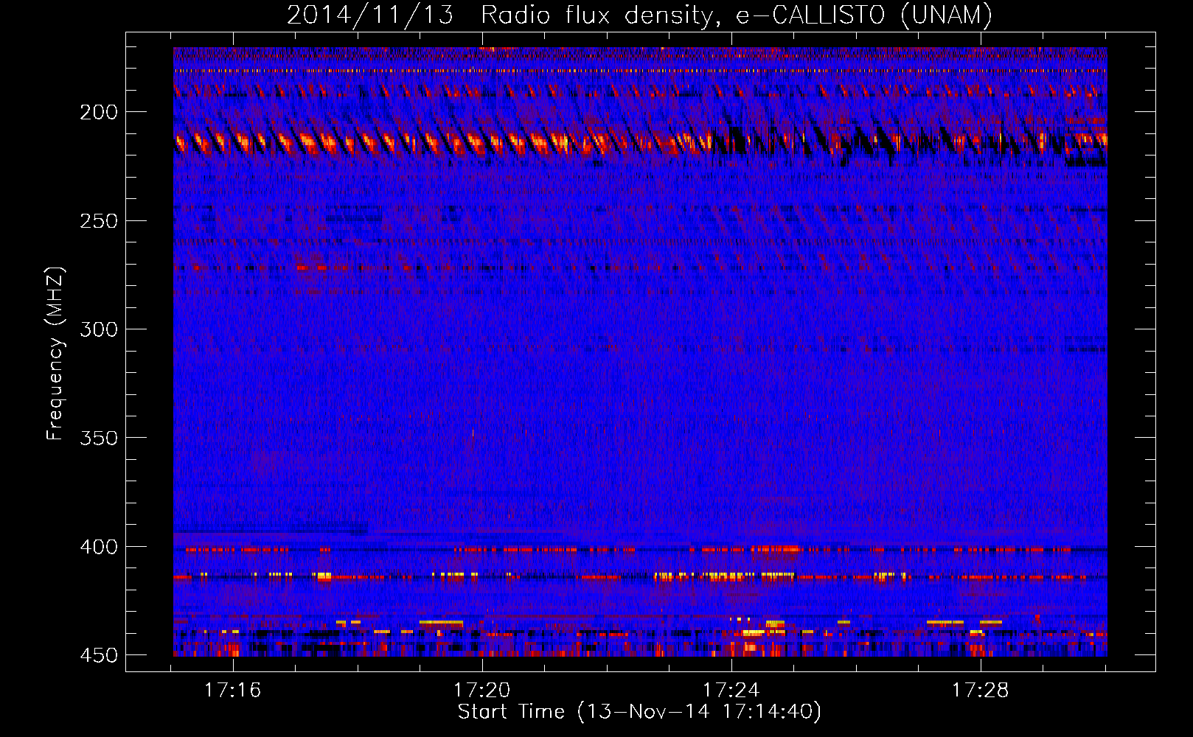This screenshot has width=1193, height=737.
Task: Click the 200 frequency tick label
Action: pyautogui.click(x=98, y=112)
